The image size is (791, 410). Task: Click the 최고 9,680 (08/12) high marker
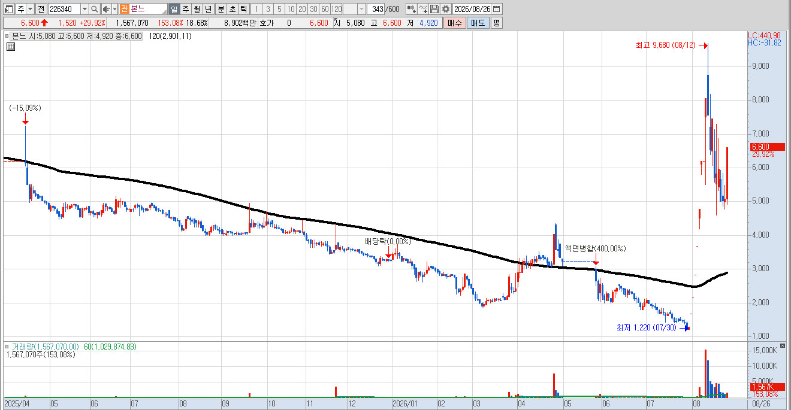[666, 45]
